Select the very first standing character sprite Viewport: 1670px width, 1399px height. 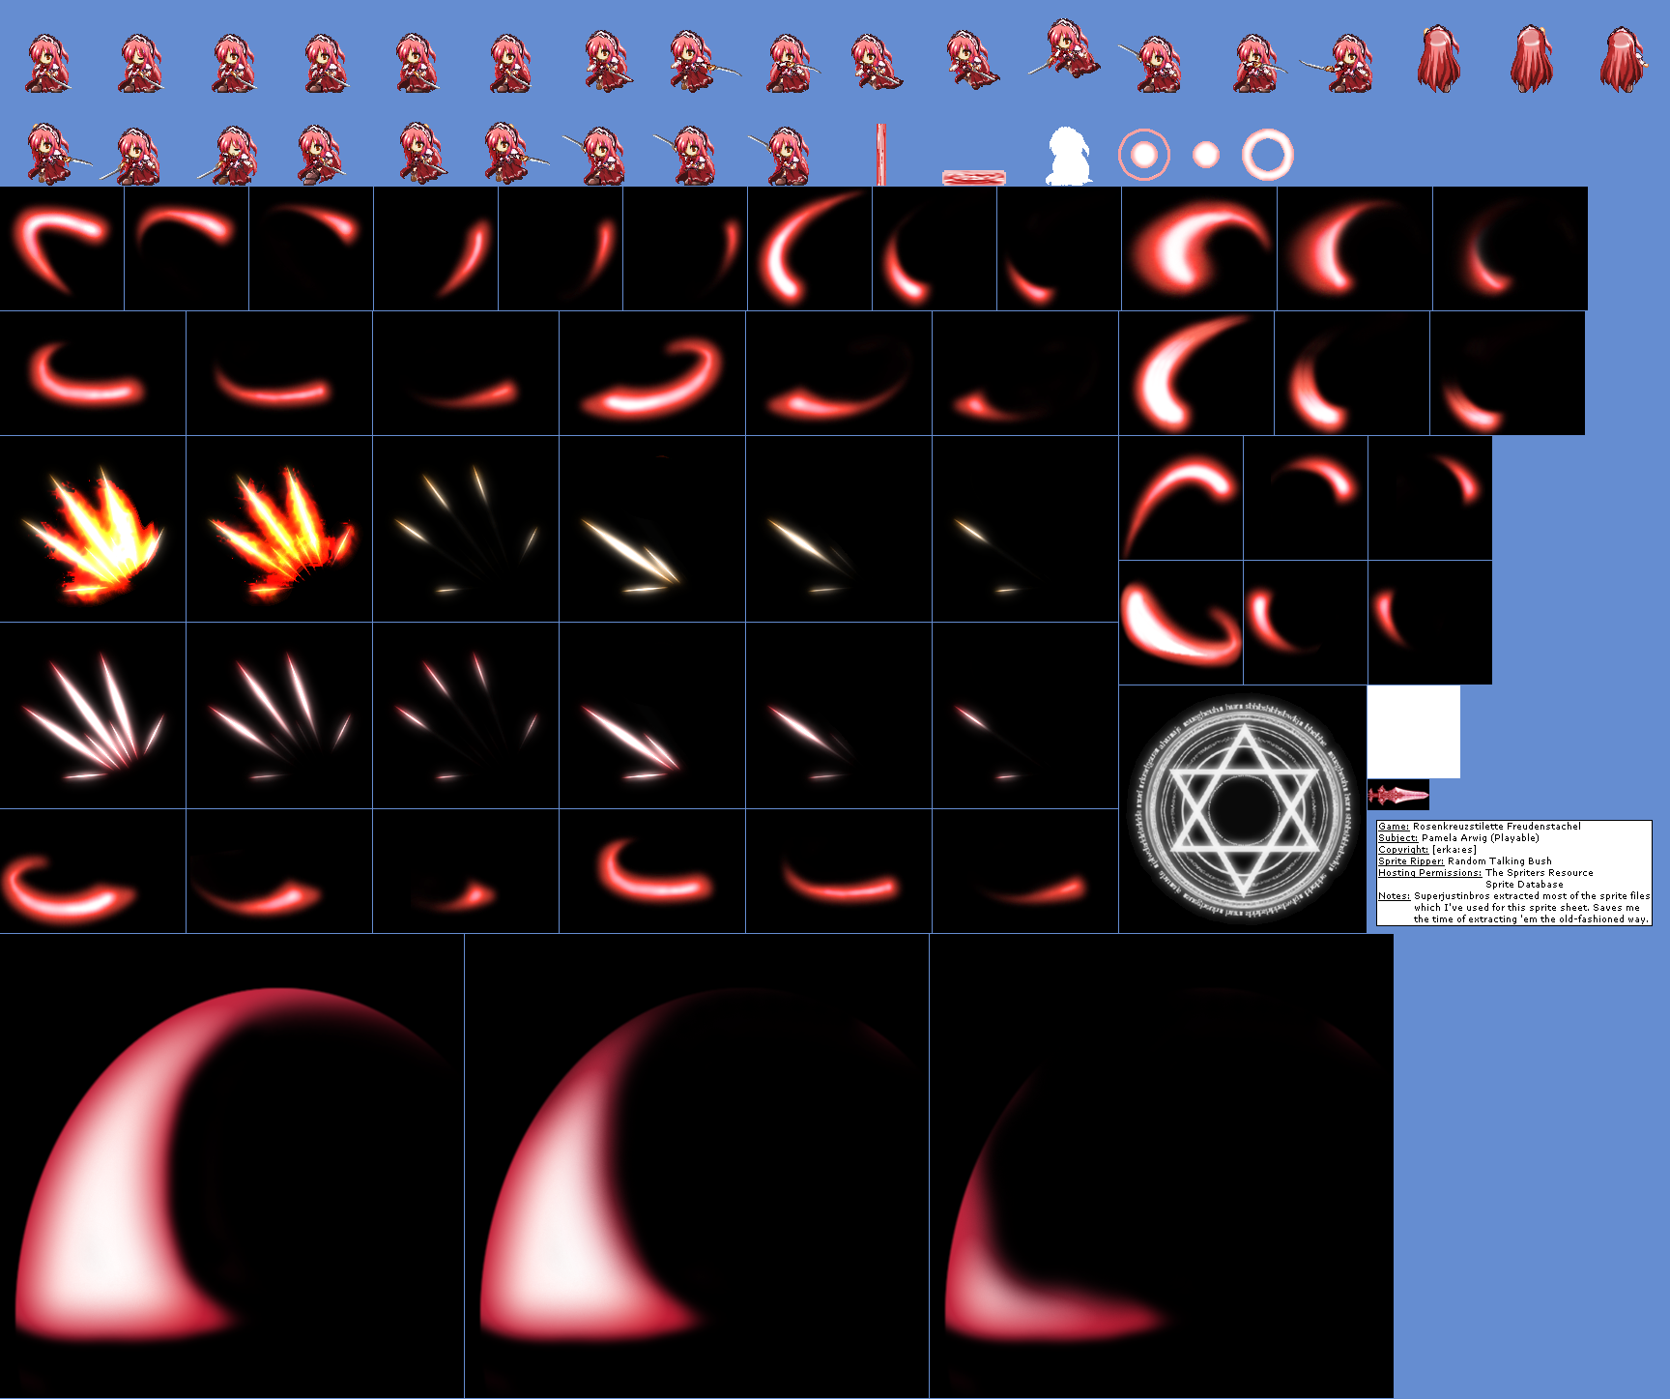[x=47, y=64]
